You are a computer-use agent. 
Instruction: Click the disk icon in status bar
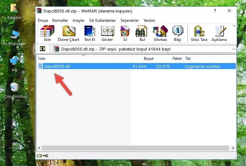coord(39,156)
